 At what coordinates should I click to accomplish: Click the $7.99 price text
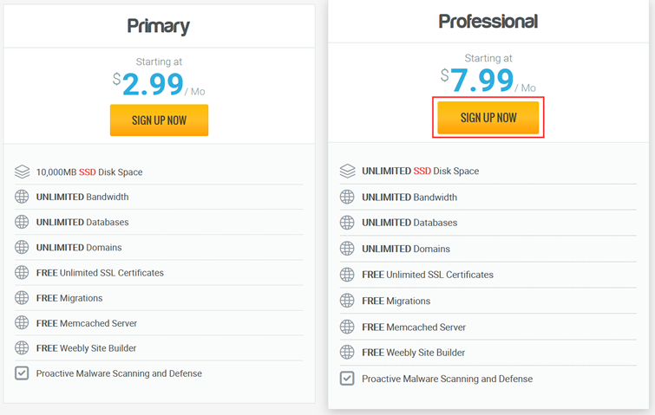(477, 80)
